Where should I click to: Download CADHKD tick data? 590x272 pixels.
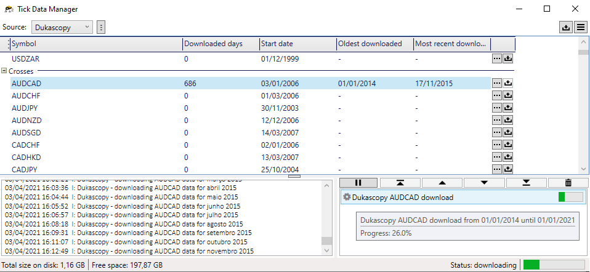(x=508, y=157)
